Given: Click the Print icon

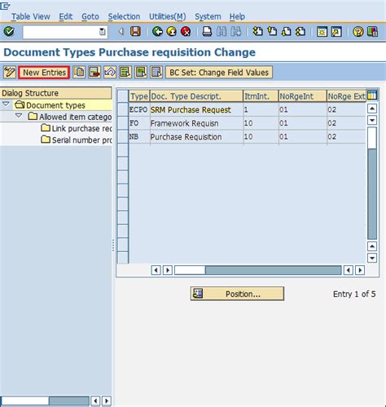Looking at the screenshot, I should [x=207, y=32].
